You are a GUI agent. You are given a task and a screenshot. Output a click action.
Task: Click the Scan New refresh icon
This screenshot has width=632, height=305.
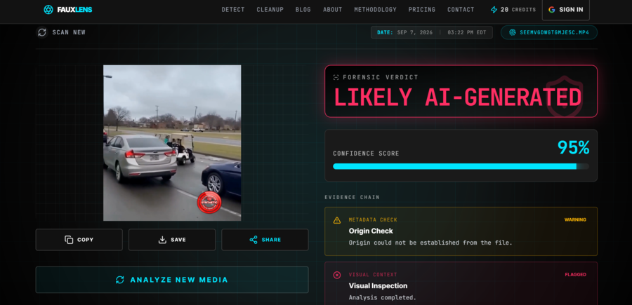coord(42,32)
